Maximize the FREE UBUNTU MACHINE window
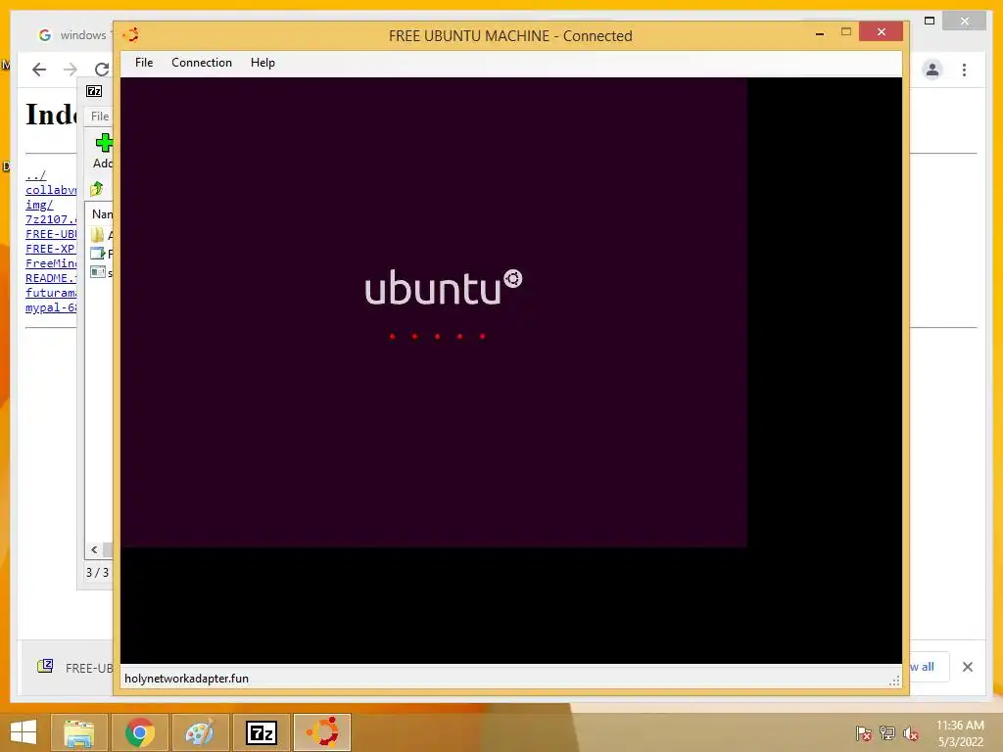Viewport: 1003px width, 752px height. [x=845, y=31]
